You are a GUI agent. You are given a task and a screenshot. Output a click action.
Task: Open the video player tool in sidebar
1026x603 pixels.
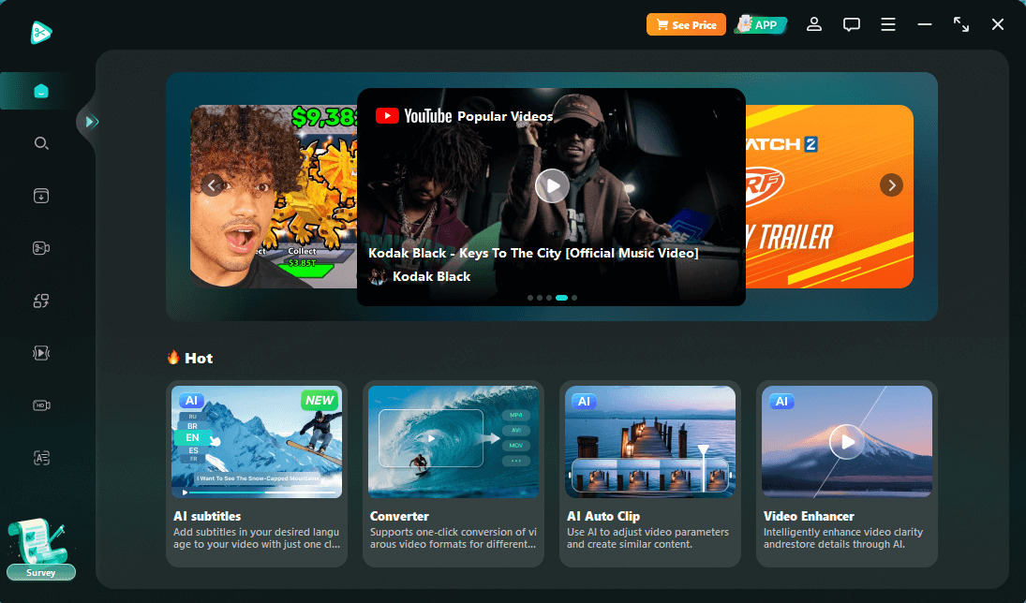click(41, 353)
